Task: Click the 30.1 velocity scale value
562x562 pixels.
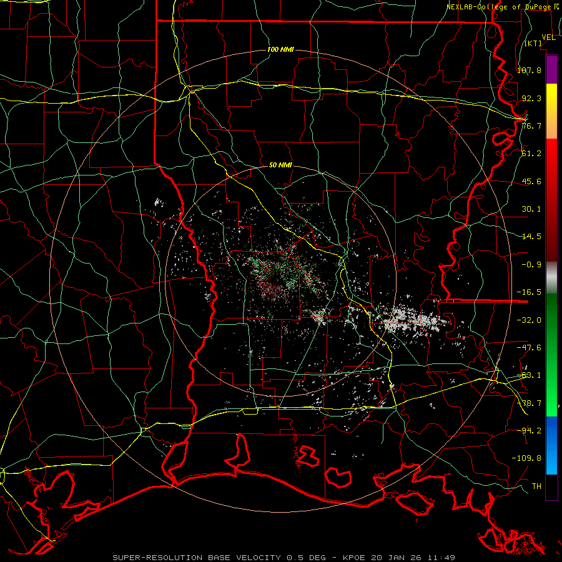Action: tap(531, 209)
